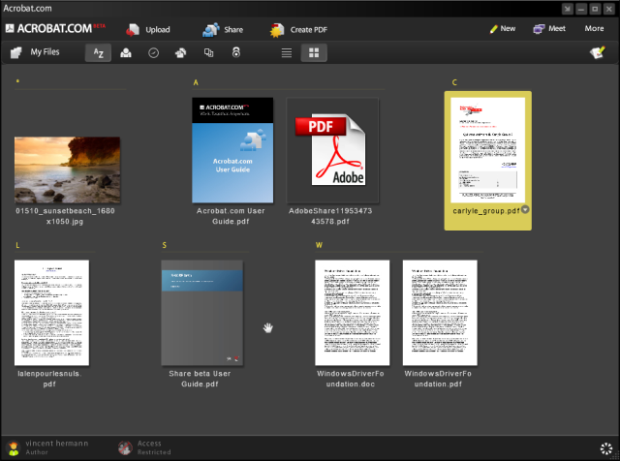Click the C group header
This screenshot has height=461, width=620.
click(x=454, y=82)
